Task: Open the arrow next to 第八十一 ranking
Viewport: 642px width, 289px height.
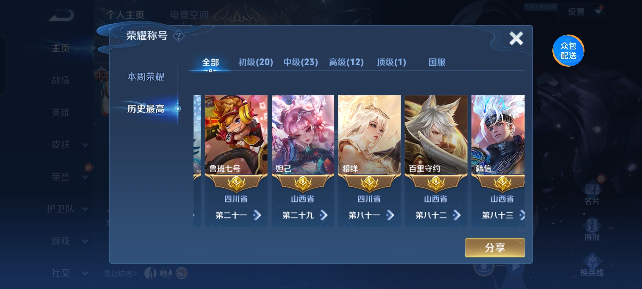Action: click(390, 215)
